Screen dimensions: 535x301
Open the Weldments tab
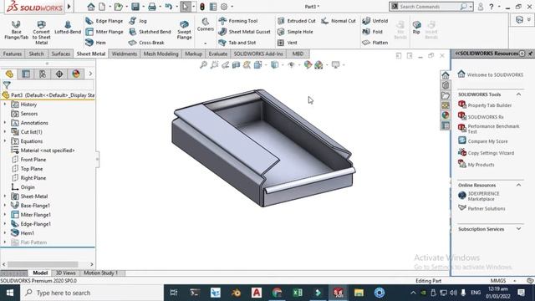[125, 54]
